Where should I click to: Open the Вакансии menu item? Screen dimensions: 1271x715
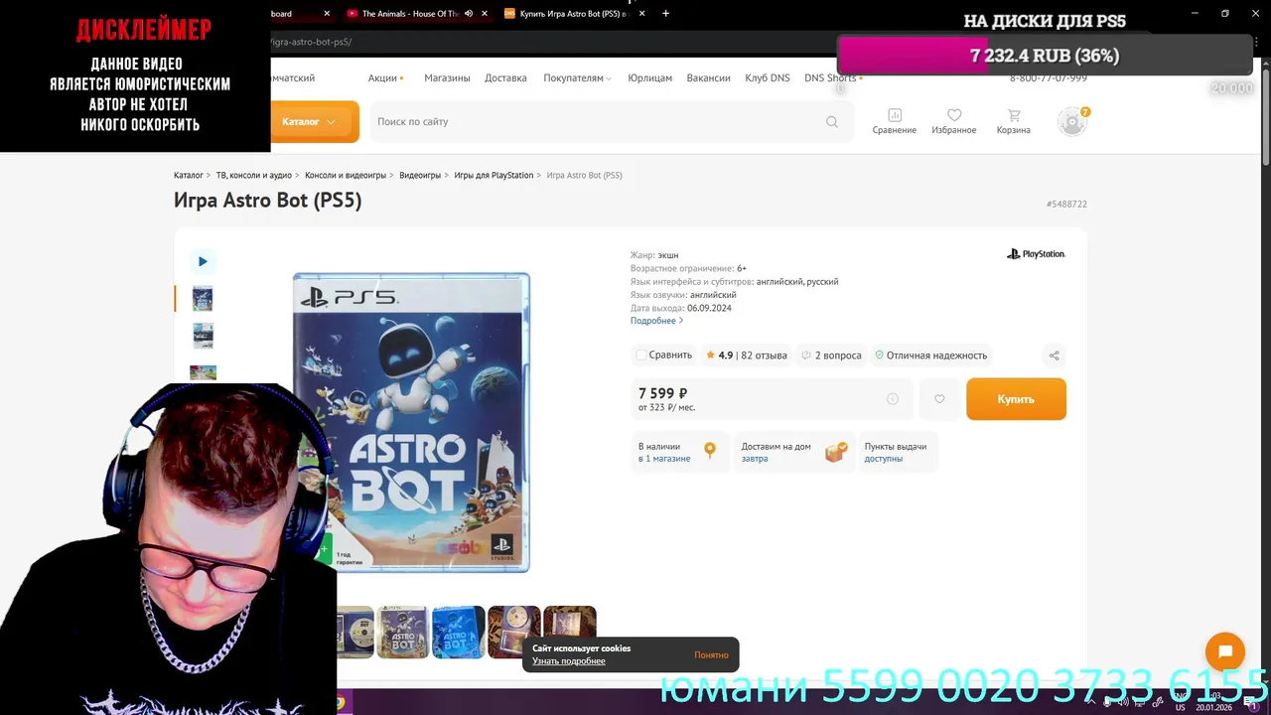pos(708,77)
